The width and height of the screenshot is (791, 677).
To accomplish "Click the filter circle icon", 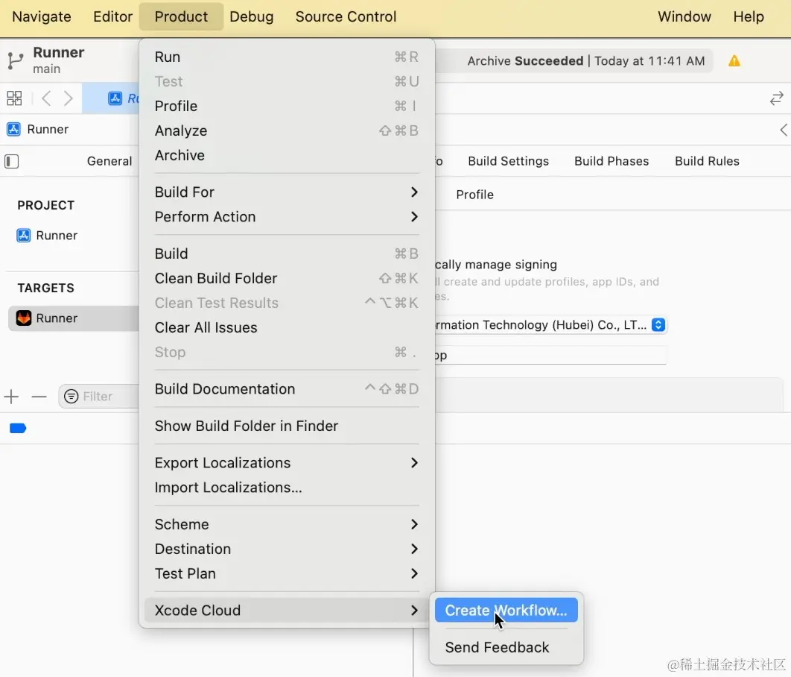I will tap(71, 397).
